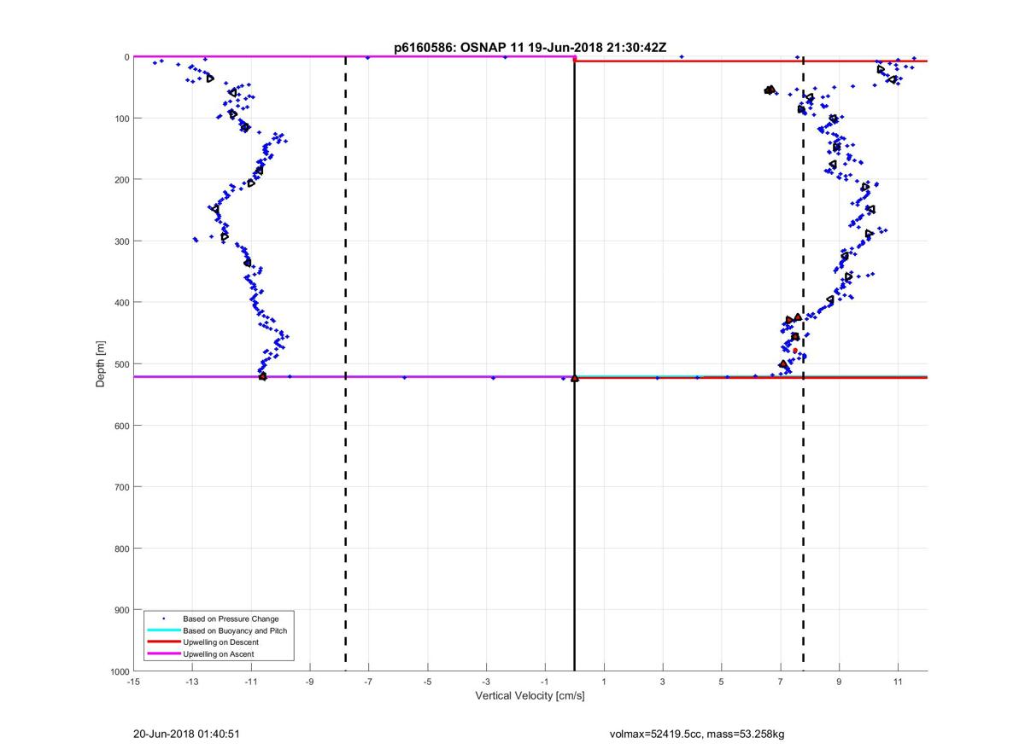Pick the cyan line sample in legend
This screenshot has width=1025, height=755.
[x=164, y=630]
